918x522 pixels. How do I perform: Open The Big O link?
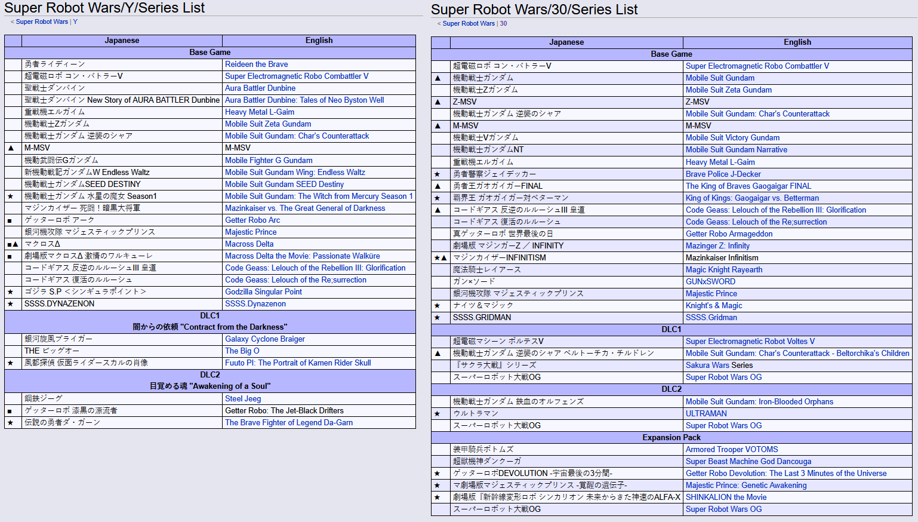point(242,351)
